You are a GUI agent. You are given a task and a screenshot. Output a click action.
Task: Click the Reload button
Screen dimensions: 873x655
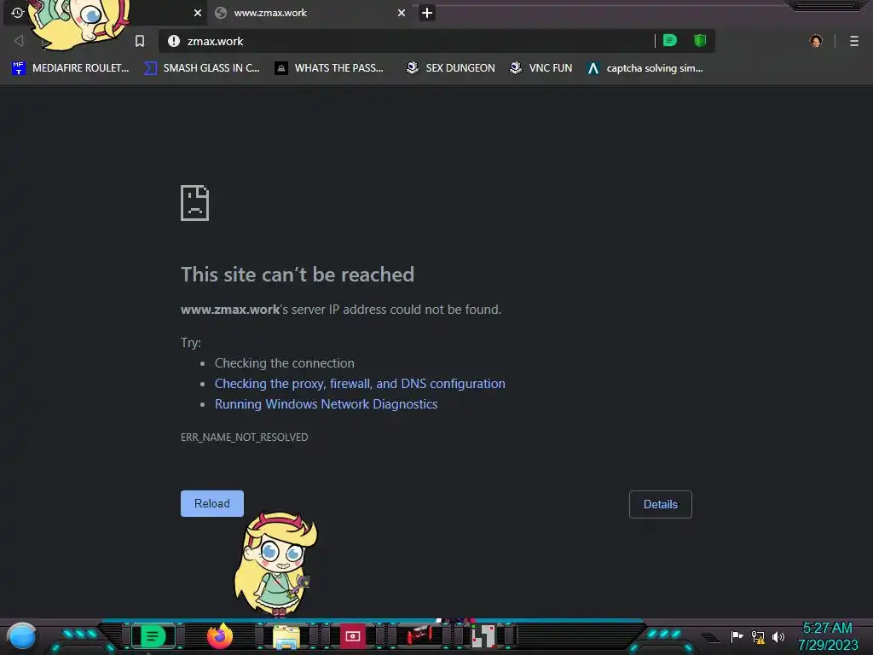pyautogui.click(x=212, y=503)
